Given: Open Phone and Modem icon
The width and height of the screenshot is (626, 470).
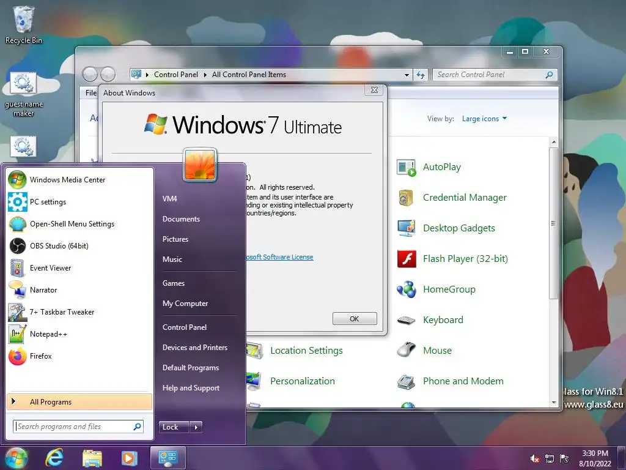Looking at the screenshot, I should [x=406, y=381].
